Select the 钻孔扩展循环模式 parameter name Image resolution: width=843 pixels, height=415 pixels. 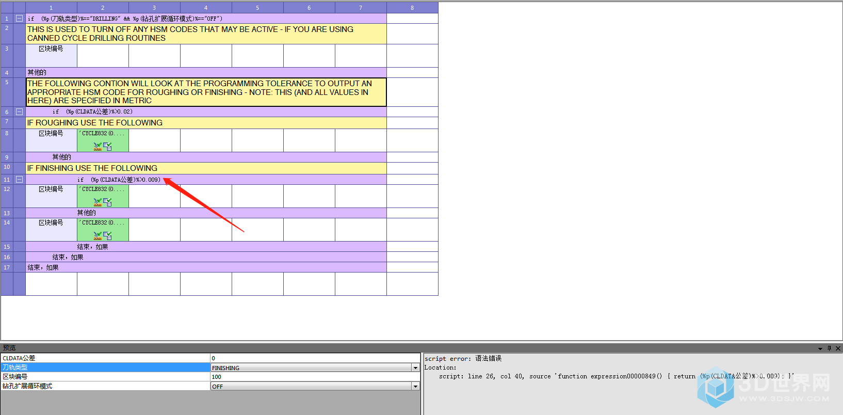(27, 386)
